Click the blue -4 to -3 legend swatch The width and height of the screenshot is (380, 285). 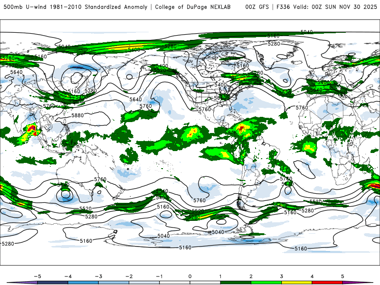[83, 283]
